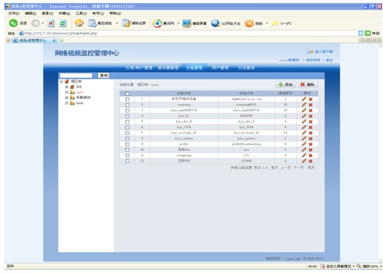This screenshot has height=274, width=383.
Task: Click the pencil edit icon in row 10
Action: tap(304, 150)
